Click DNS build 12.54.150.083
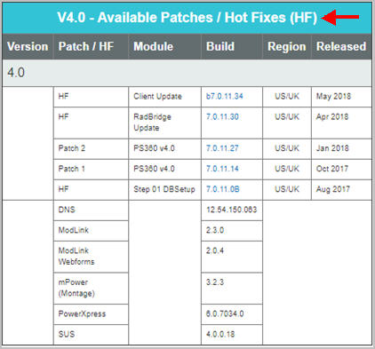Screen dimensions: 375x349 [232, 210]
